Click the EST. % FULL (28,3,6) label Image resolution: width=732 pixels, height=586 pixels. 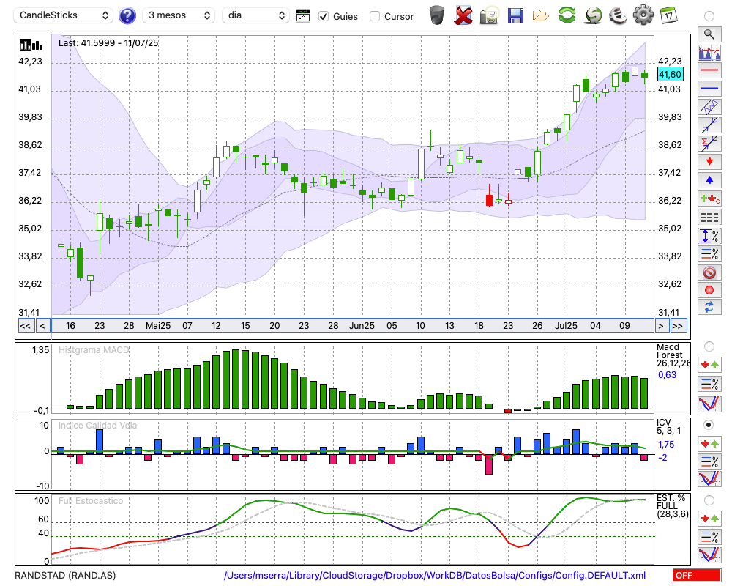tap(672, 506)
